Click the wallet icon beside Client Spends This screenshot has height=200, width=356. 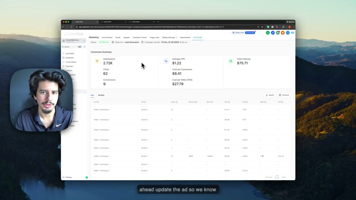pyautogui.click(x=231, y=61)
